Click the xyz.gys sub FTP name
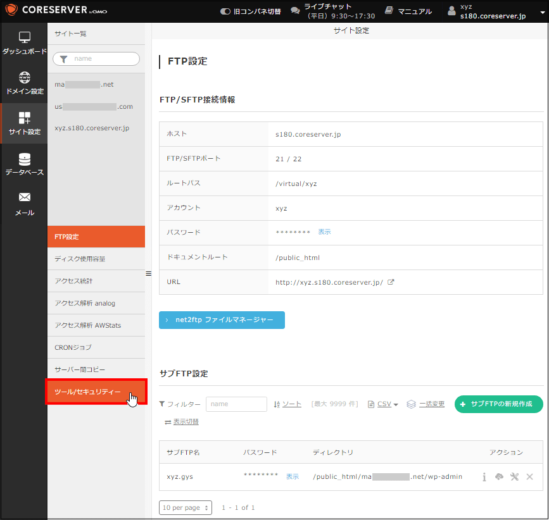Viewport: 549px width, 520px height. click(x=180, y=477)
